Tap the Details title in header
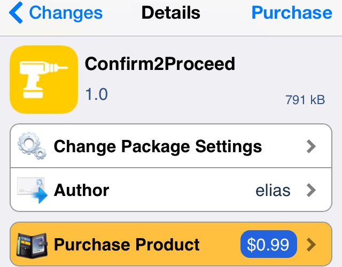342x267 pixels. [171, 13]
